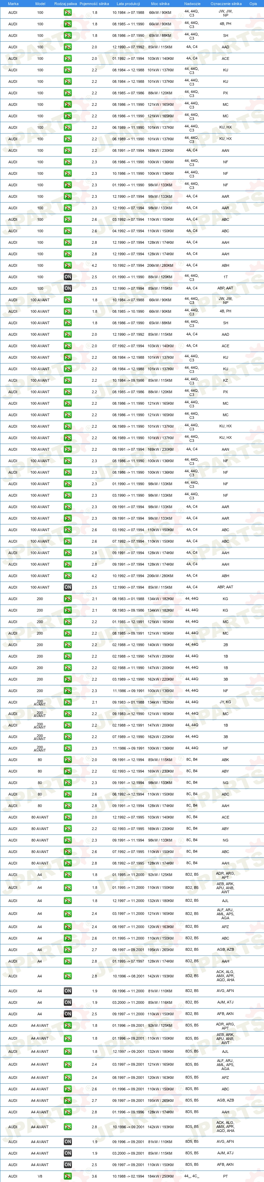Click diesel ON icon in A4 AVG, AFN row
Screen dimensions: 264x1182
coord(68,991)
